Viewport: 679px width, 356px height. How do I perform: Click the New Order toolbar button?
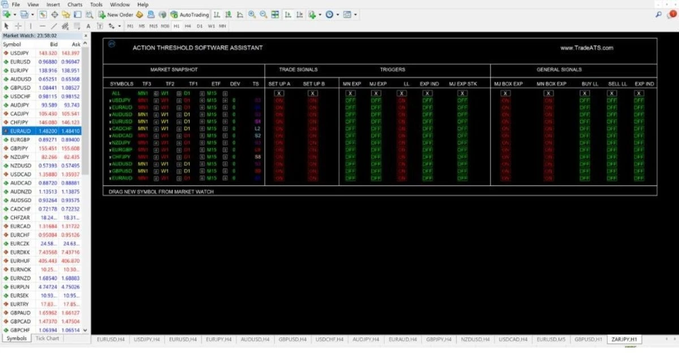[x=116, y=15]
